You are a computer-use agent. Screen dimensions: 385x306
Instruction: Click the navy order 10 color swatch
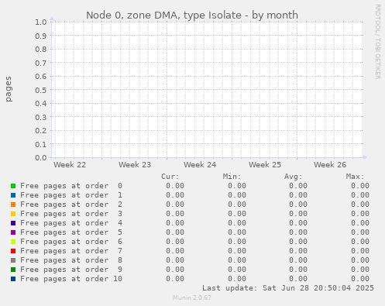pos(13,279)
